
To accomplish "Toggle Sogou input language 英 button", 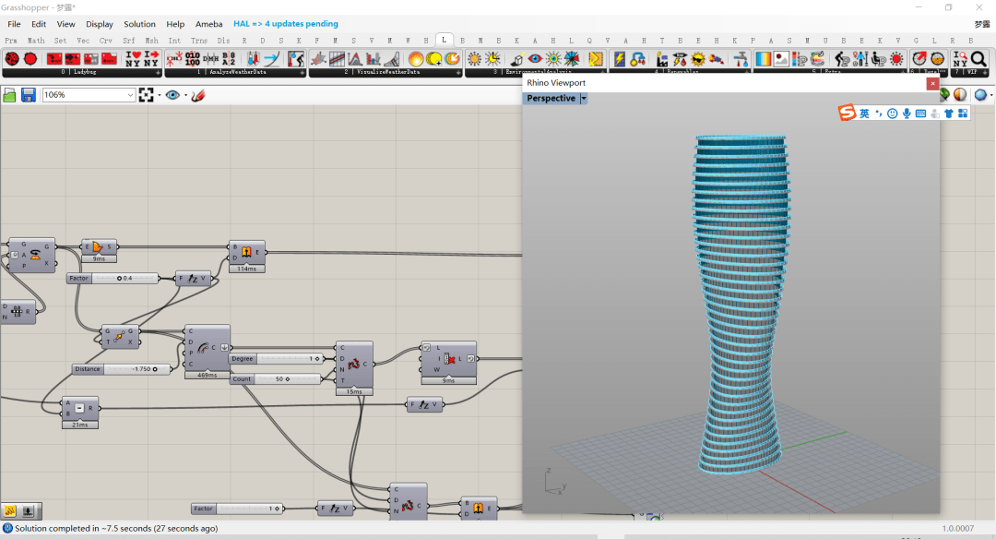I will [864, 113].
